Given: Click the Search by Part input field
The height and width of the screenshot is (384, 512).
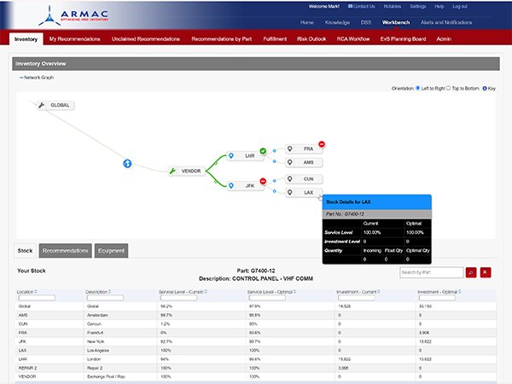Looking at the screenshot, I should pyautogui.click(x=431, y=272).
